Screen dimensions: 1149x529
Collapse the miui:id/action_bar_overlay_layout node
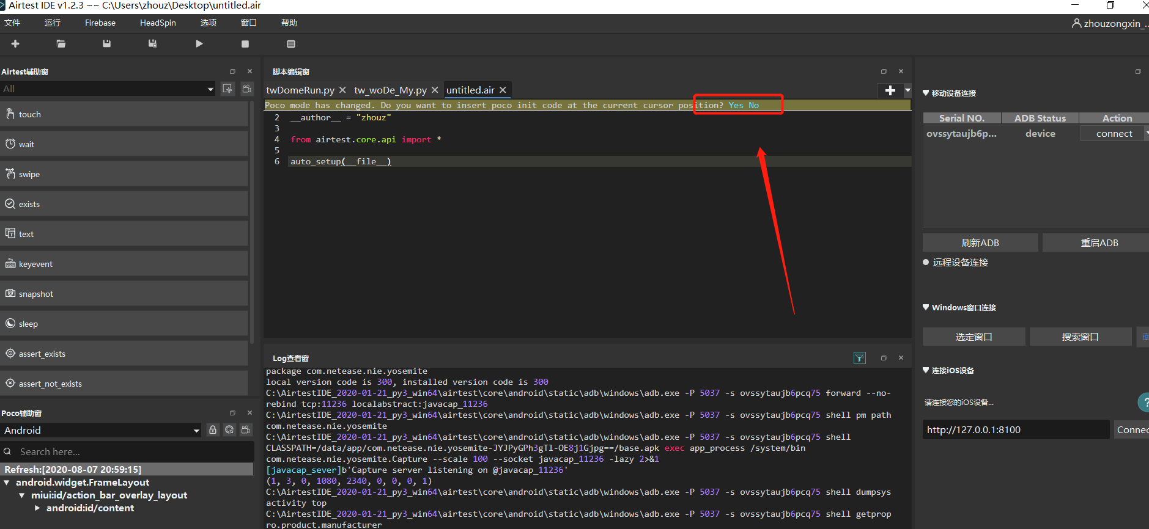pos(22,495)
